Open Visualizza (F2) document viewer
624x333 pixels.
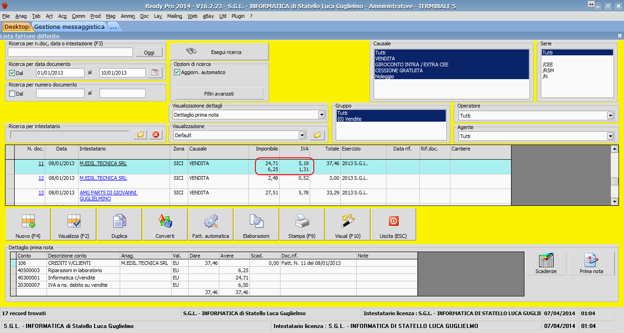click(x=74, y=224)
